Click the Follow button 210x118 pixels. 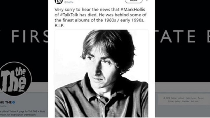(x=134, y=1)
